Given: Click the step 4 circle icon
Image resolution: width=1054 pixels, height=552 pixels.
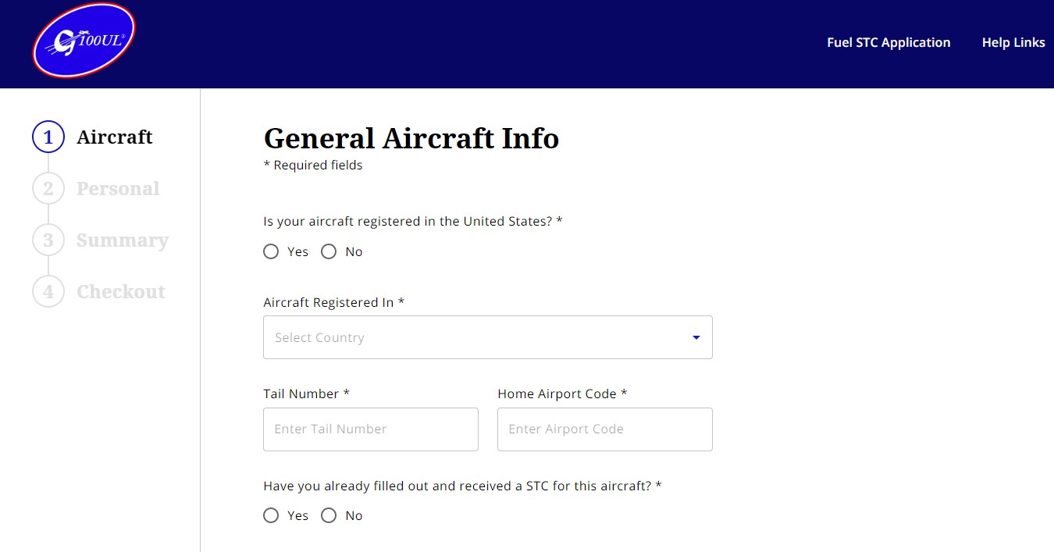Looking at the screenshot, I should (48, 292).
